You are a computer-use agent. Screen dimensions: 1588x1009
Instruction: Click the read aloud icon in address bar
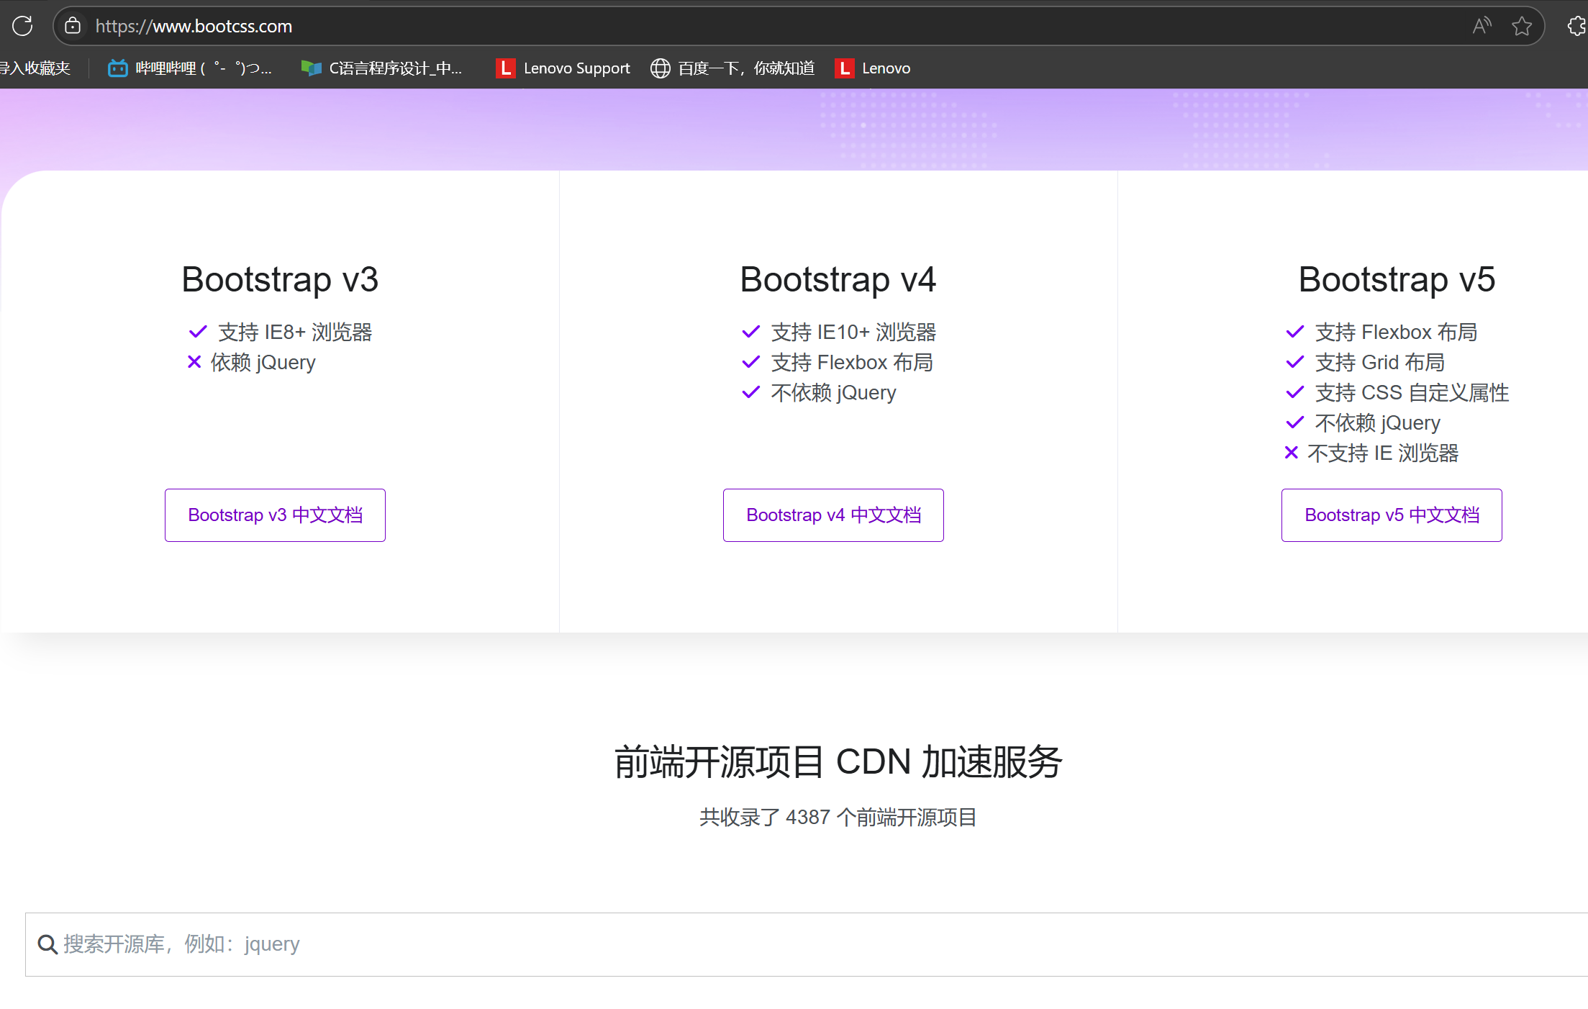click(x=1481, y=26)
